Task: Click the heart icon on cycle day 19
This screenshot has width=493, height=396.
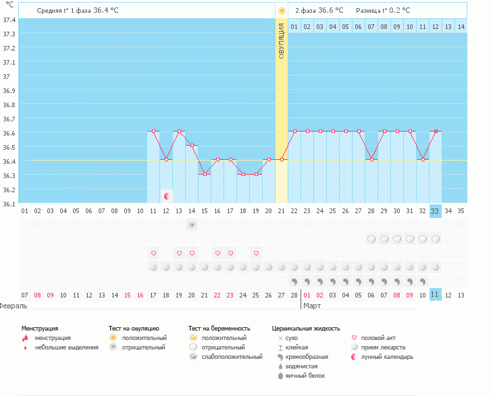Action: click(257, 253)
